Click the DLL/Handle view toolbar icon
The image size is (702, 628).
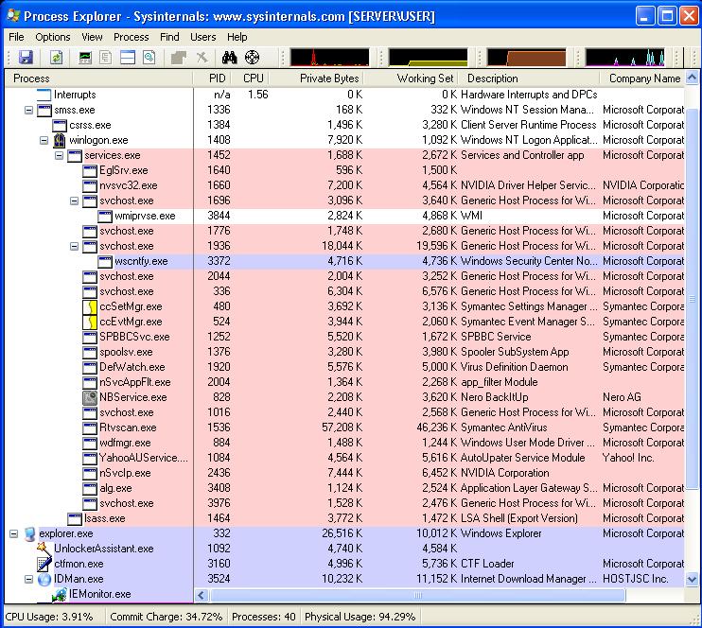pyautogui.click(x=149, y=58)
